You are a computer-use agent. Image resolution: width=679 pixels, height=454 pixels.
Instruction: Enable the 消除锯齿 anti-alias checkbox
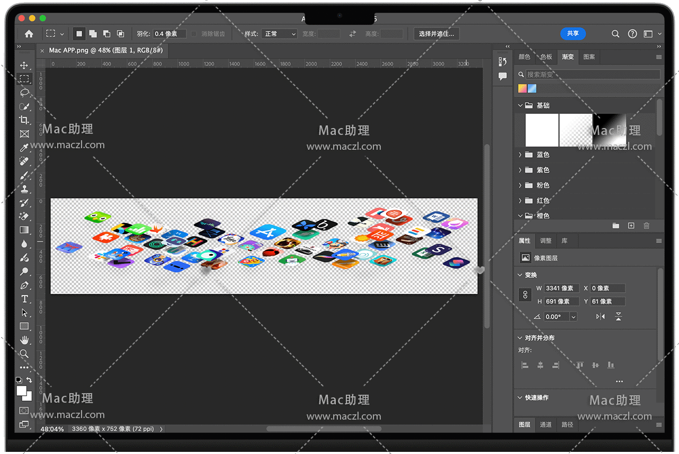tap(194, 34)
